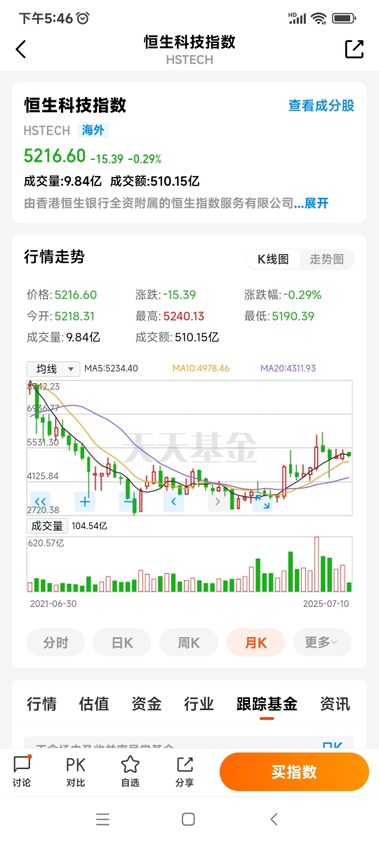This screenshot has height=842, width=379.
Task: Add to 自选 favorites star
Action: 130,772
